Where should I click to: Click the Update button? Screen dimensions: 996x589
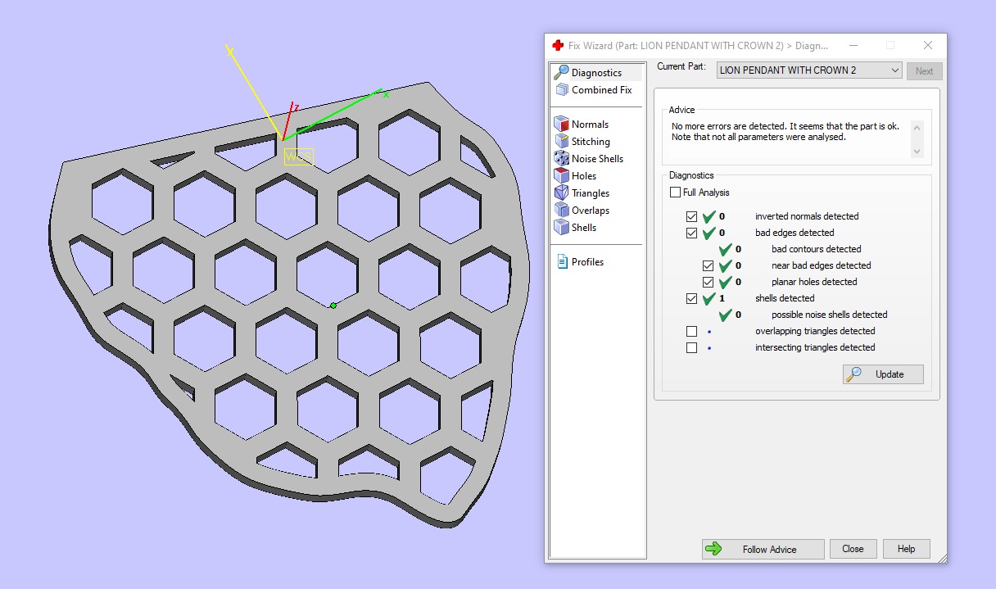pyautogui.click(x=883, y=374)
